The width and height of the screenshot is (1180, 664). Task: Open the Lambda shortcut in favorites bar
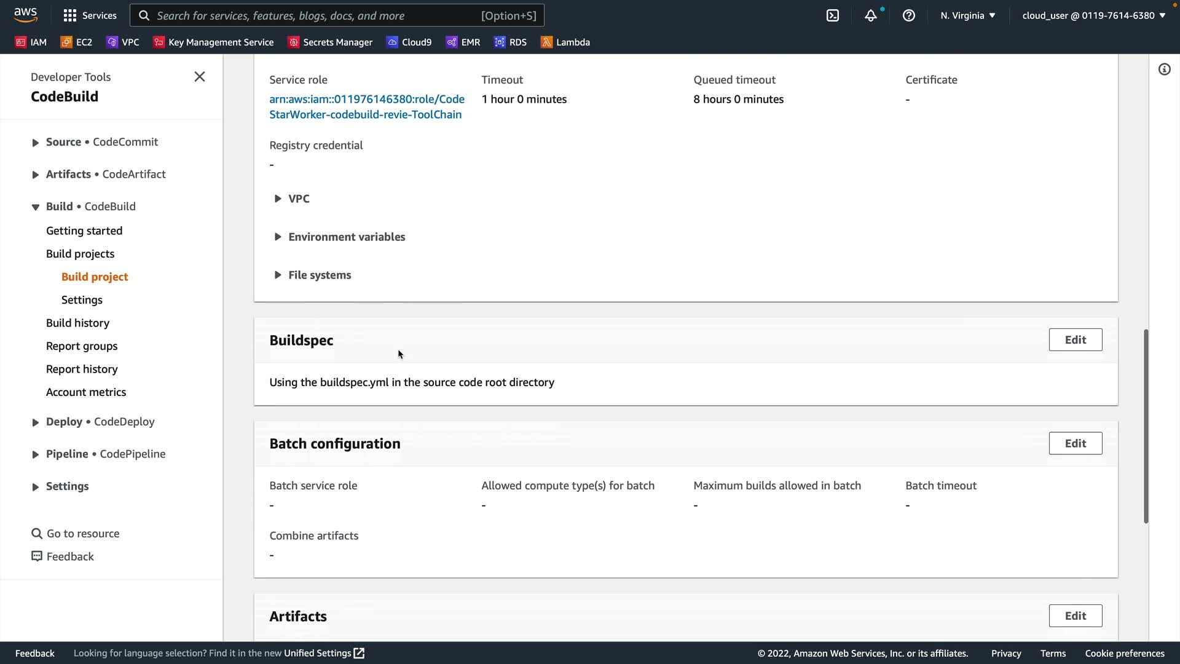tap(565, 42)
